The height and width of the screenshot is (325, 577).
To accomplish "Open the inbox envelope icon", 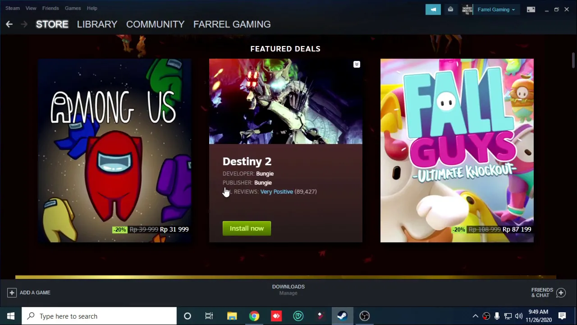I will point(450,9).
